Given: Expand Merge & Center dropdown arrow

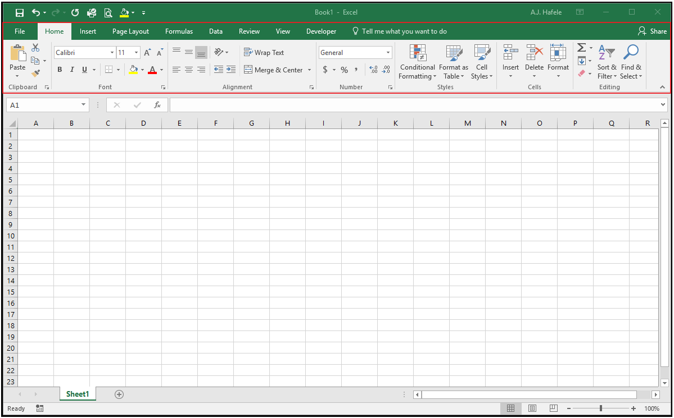Looking at the screenshot, I should pos(309,70).
